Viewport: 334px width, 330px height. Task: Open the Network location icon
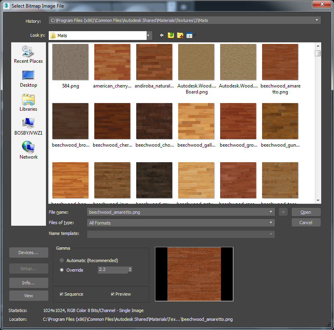point(28,147)
